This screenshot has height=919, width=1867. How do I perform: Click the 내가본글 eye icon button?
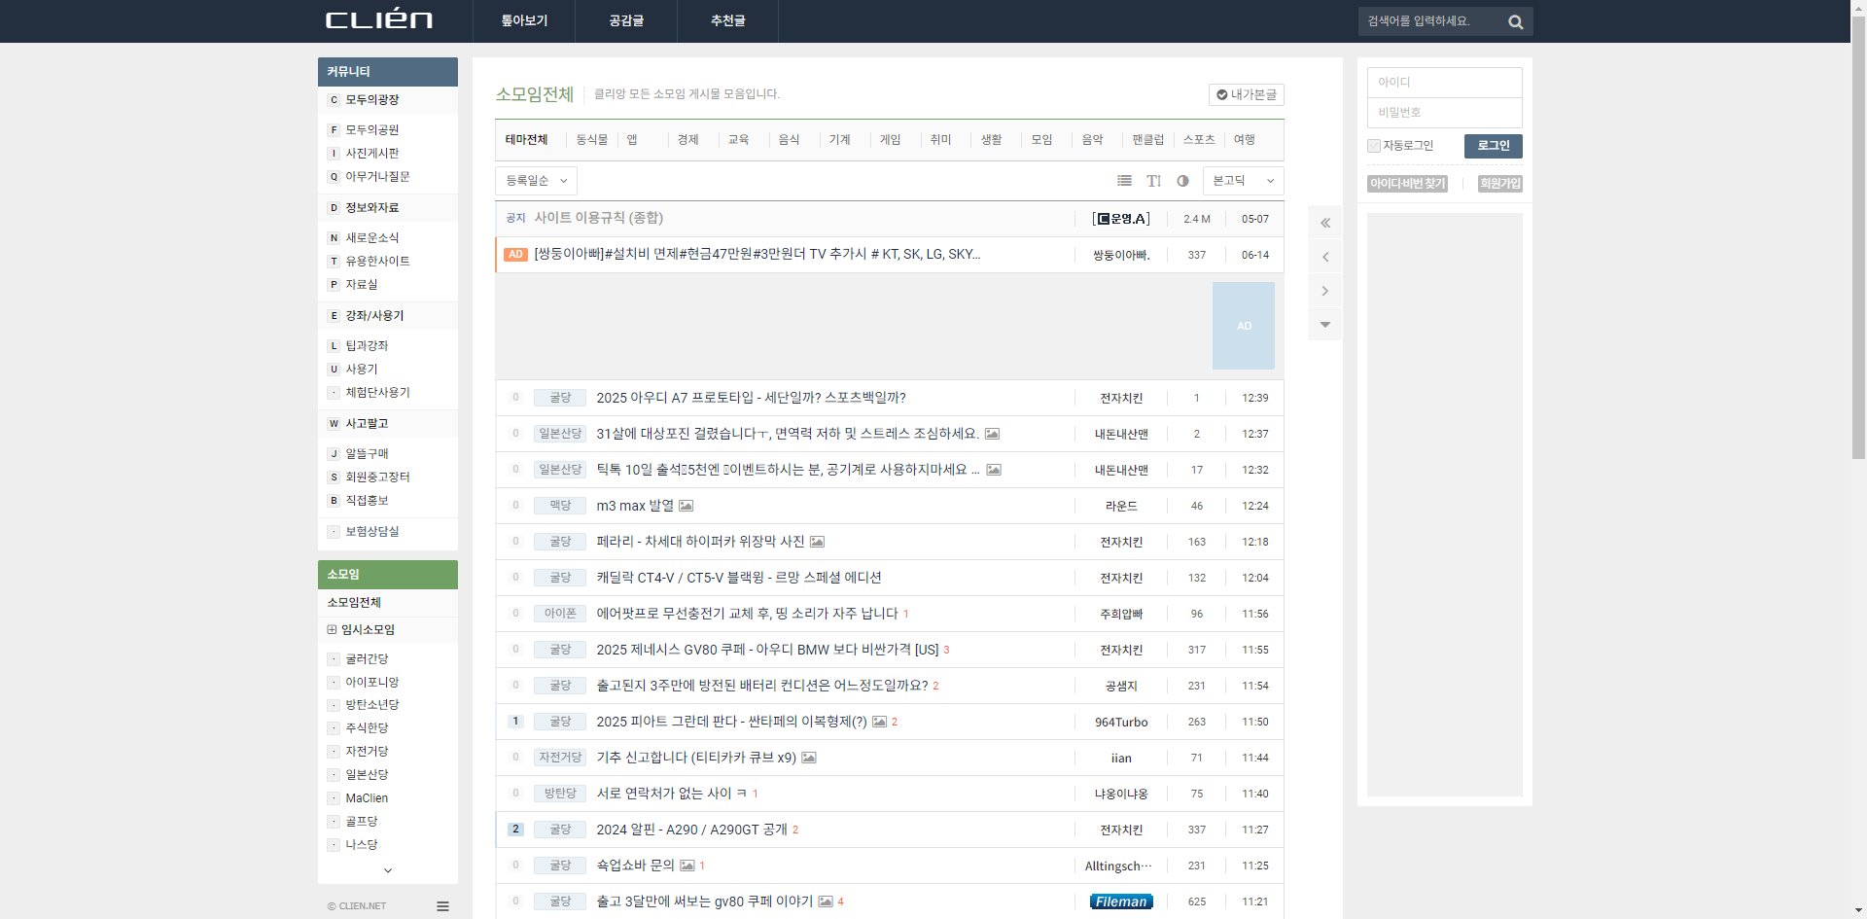[1246, 94]
